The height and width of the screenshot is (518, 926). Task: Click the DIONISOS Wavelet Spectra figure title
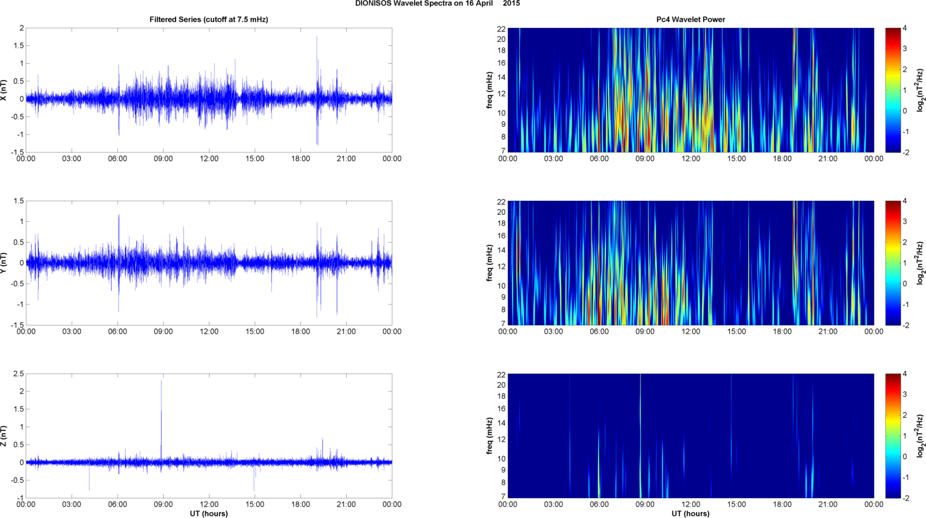coord(437,4)
